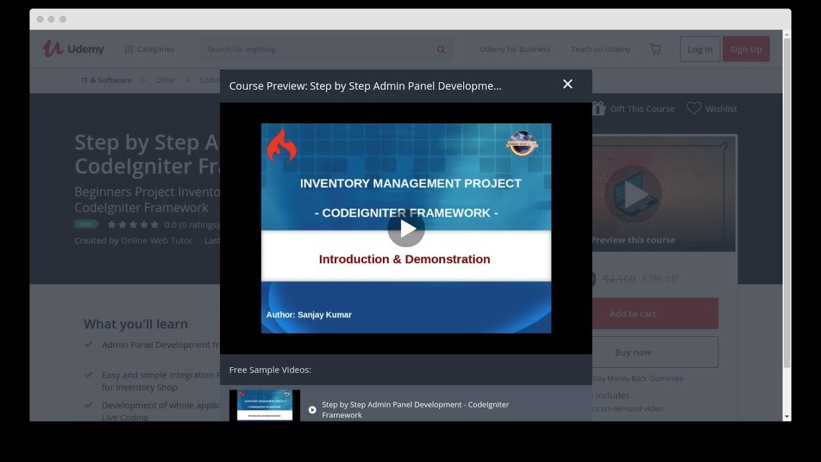Image resolution: width=821 pixels, height=462 pixels.
Task: Close the Course Preview dialog
Action: (x=568, y=84)
